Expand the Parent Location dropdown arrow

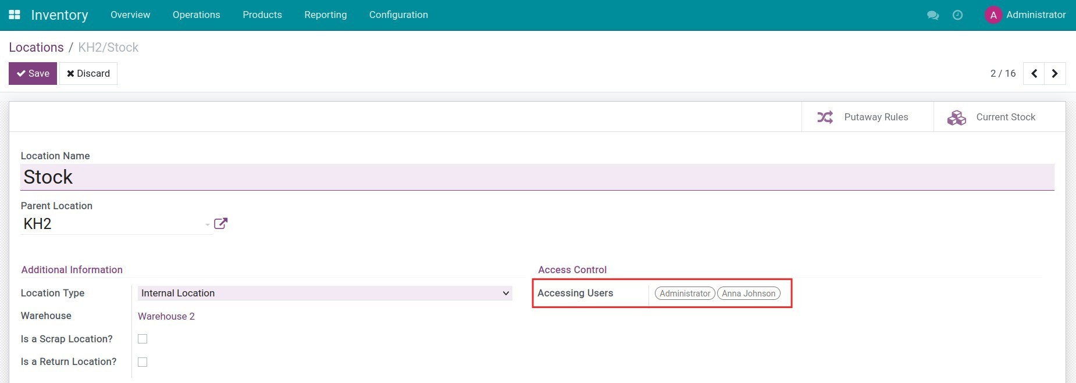point(207,224)
